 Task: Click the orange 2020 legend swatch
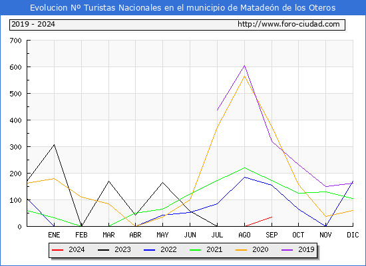241,250
